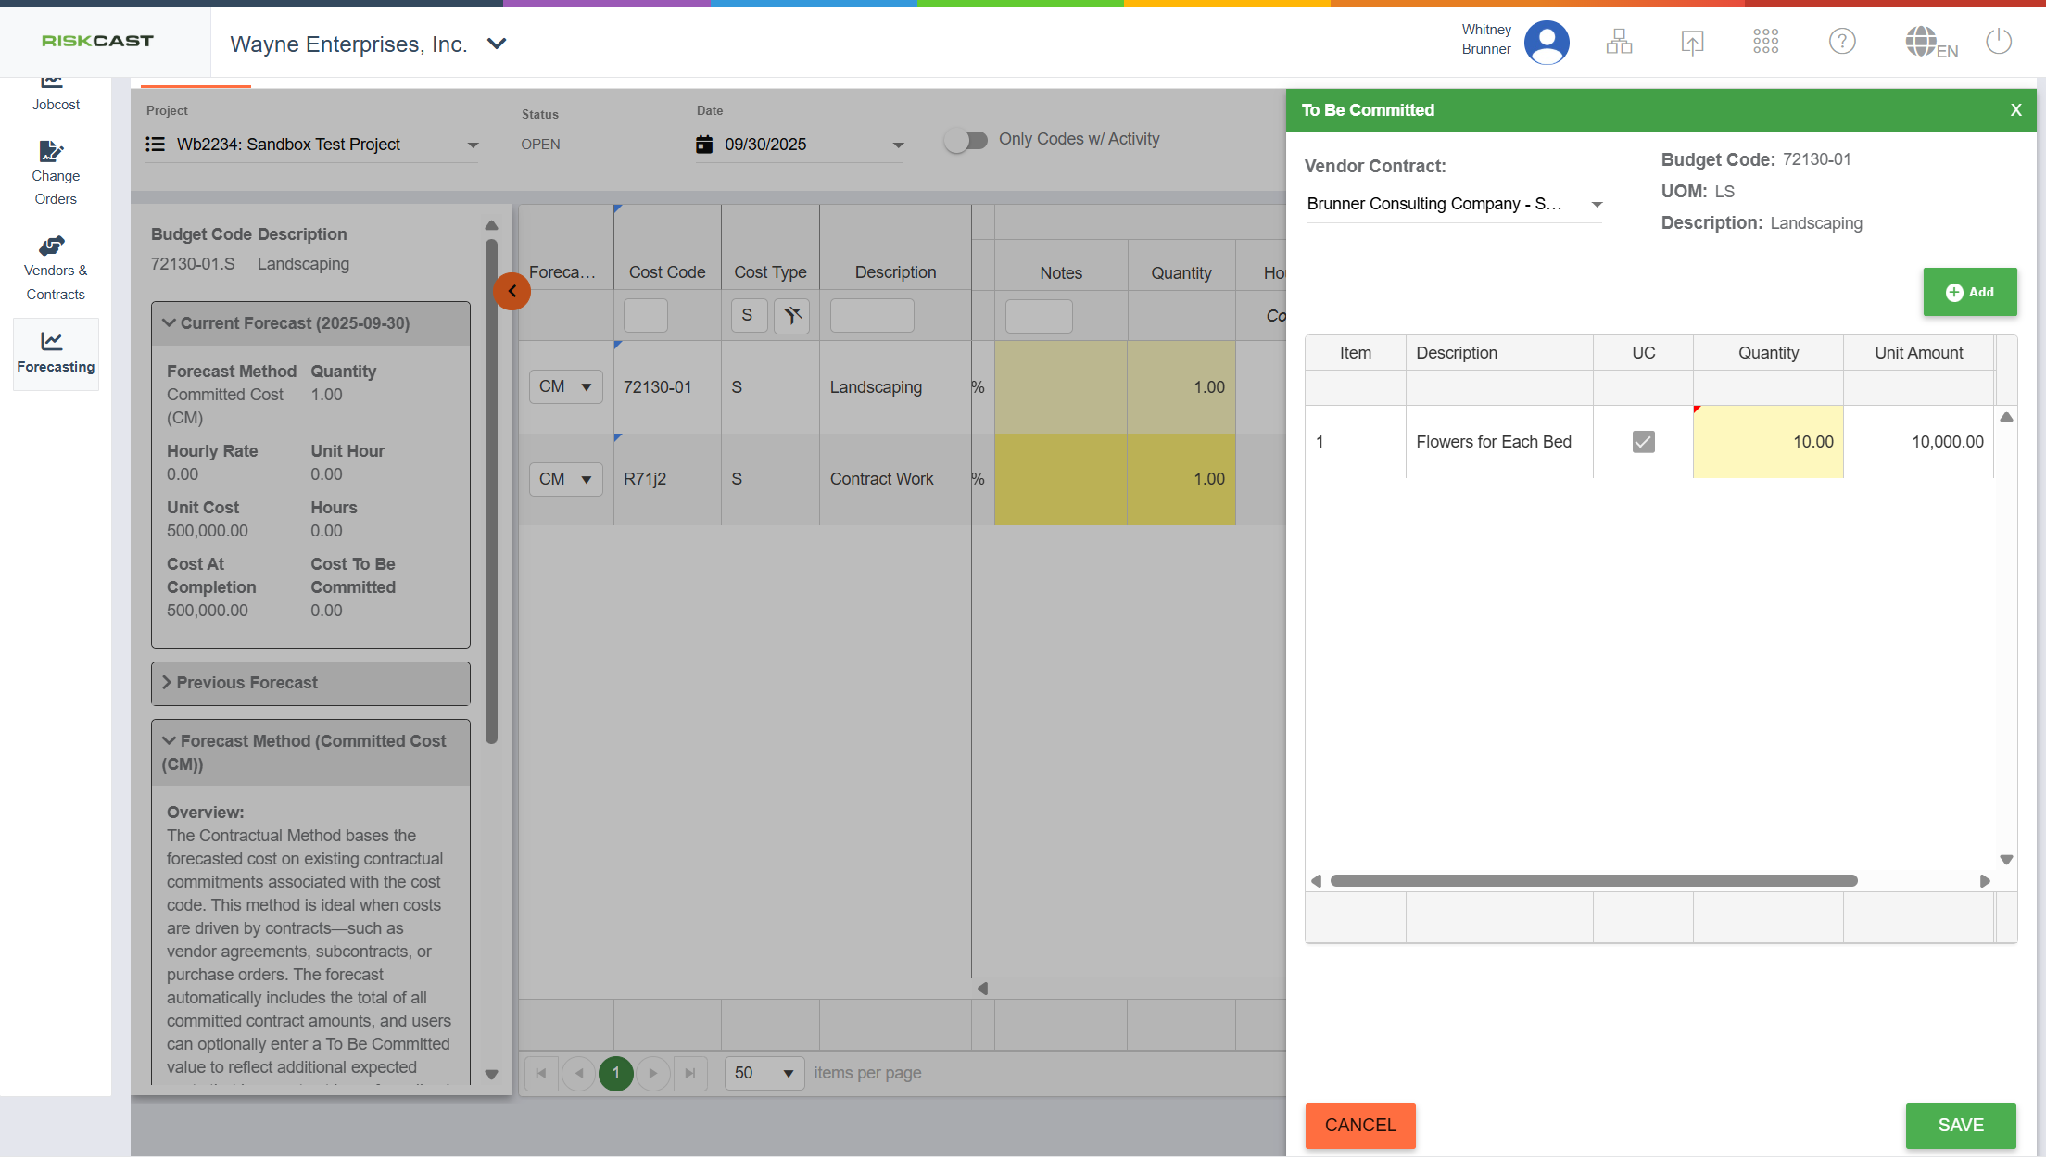Click the upload icon in header
This screenshot has width=2046, height=1160.
[x=1692, y=42]
